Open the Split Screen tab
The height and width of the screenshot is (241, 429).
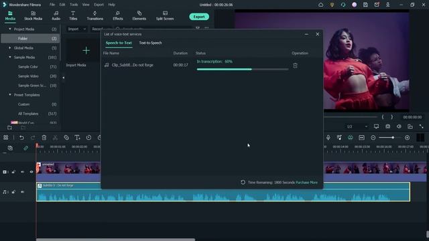pyautogui.click(x=165, y=16)
